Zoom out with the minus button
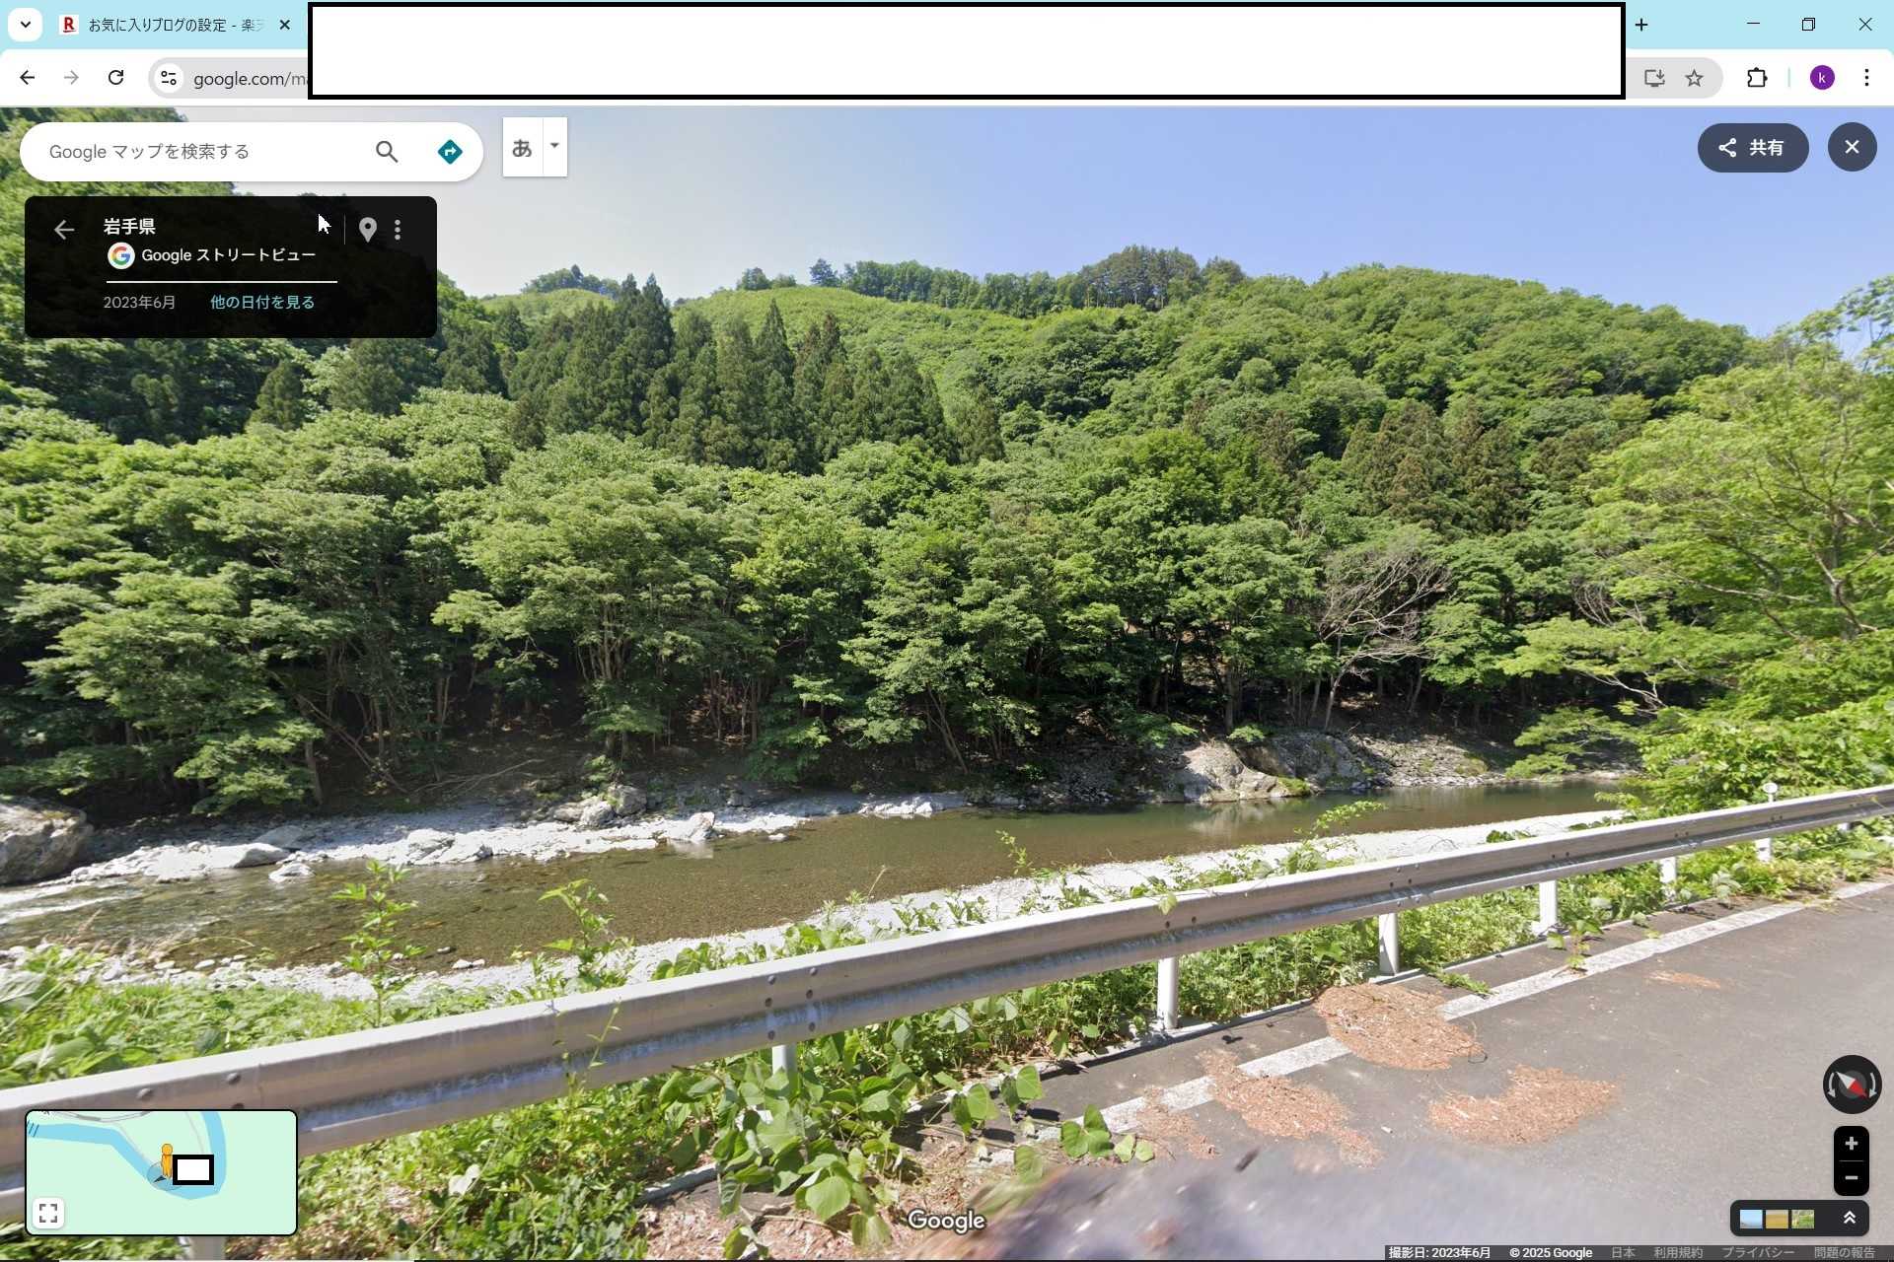 coord(1851,1178)
